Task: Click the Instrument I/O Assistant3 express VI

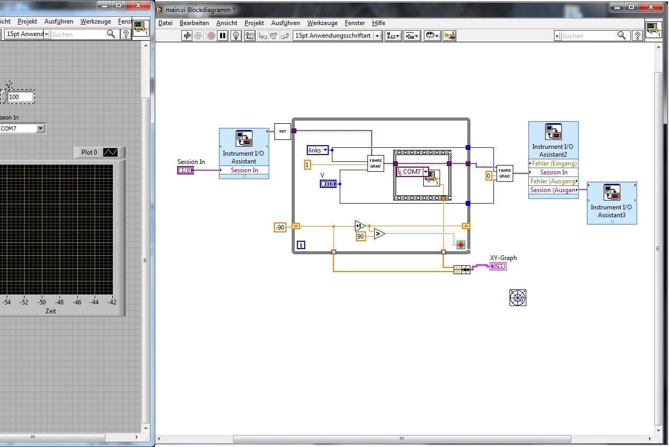Action: click(x=612, y=203)
